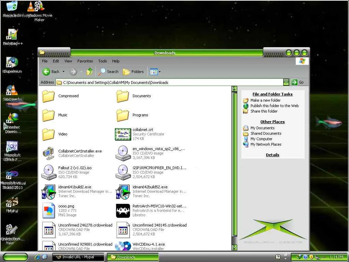Click the taskbar clock

[x=336, y=257]
